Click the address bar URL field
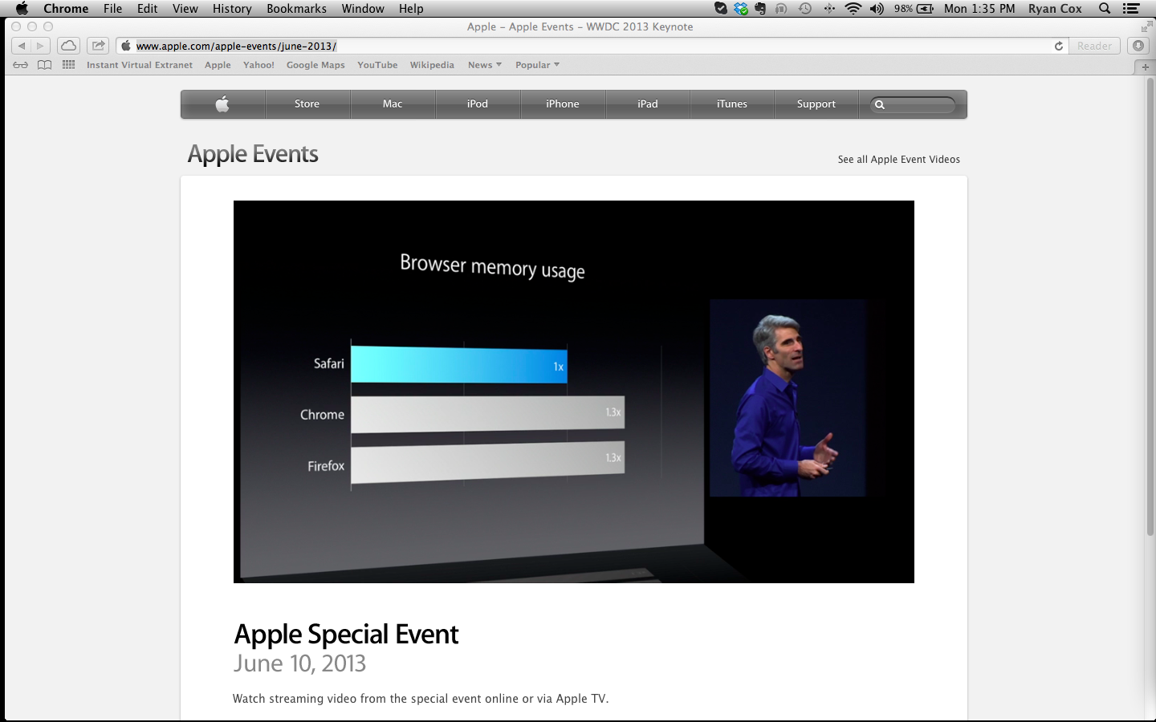The width and height of the screenshot is (1156, 722). click(x=594, y=46)
